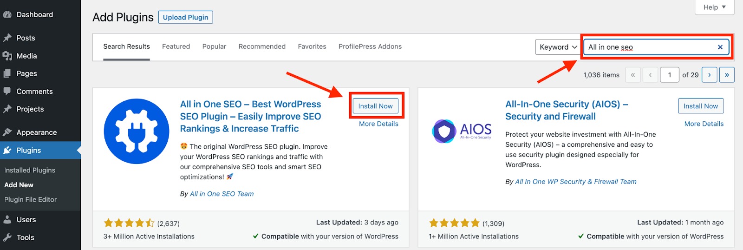Install the All in One SEO plugin

pos(375,106)
